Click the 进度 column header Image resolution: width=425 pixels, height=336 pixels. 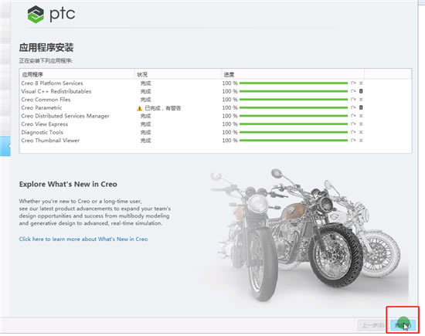pyautogui.click(x=293, y=74)
